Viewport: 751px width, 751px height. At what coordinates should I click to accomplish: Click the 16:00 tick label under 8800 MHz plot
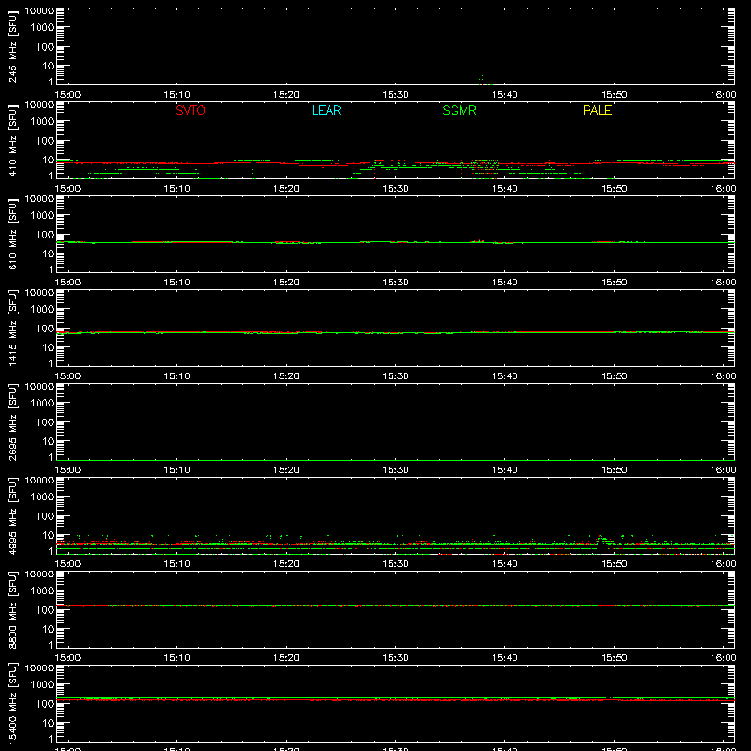723,658
